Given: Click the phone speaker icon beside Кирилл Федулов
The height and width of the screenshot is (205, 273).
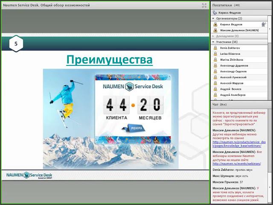Looking at the screenshot, I should tap(215, 12).
